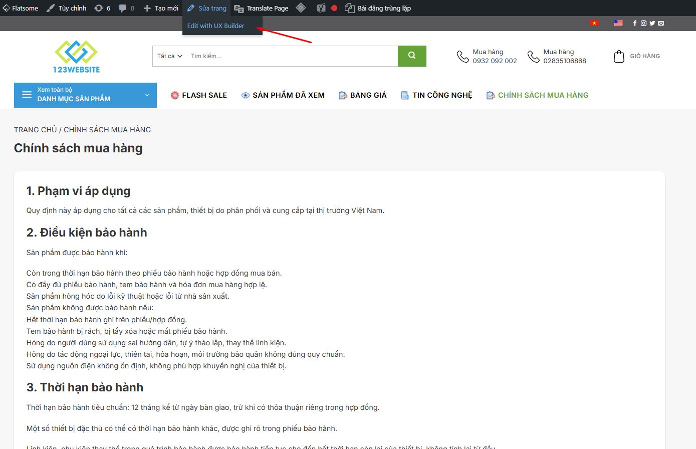Viewport: 696px width, 449px height.
Task: Switch language using the US flag
Action: point(618,23)
